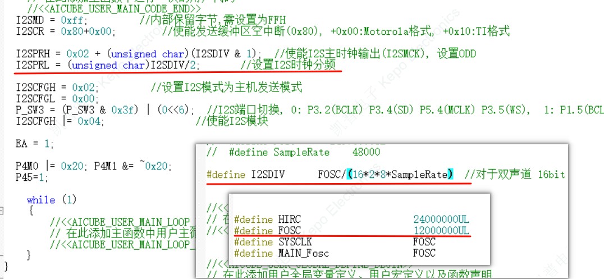Click the highlighted opening parenthesis before 16*2*8
Viewport: 604px width, 279px height.
click(349, 175)
